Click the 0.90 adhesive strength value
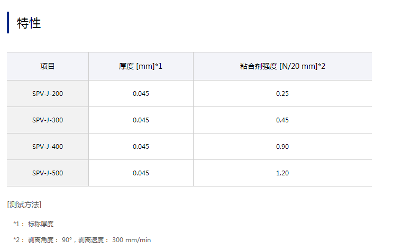Viewport: 402px width, 249px height. [282, 147]
